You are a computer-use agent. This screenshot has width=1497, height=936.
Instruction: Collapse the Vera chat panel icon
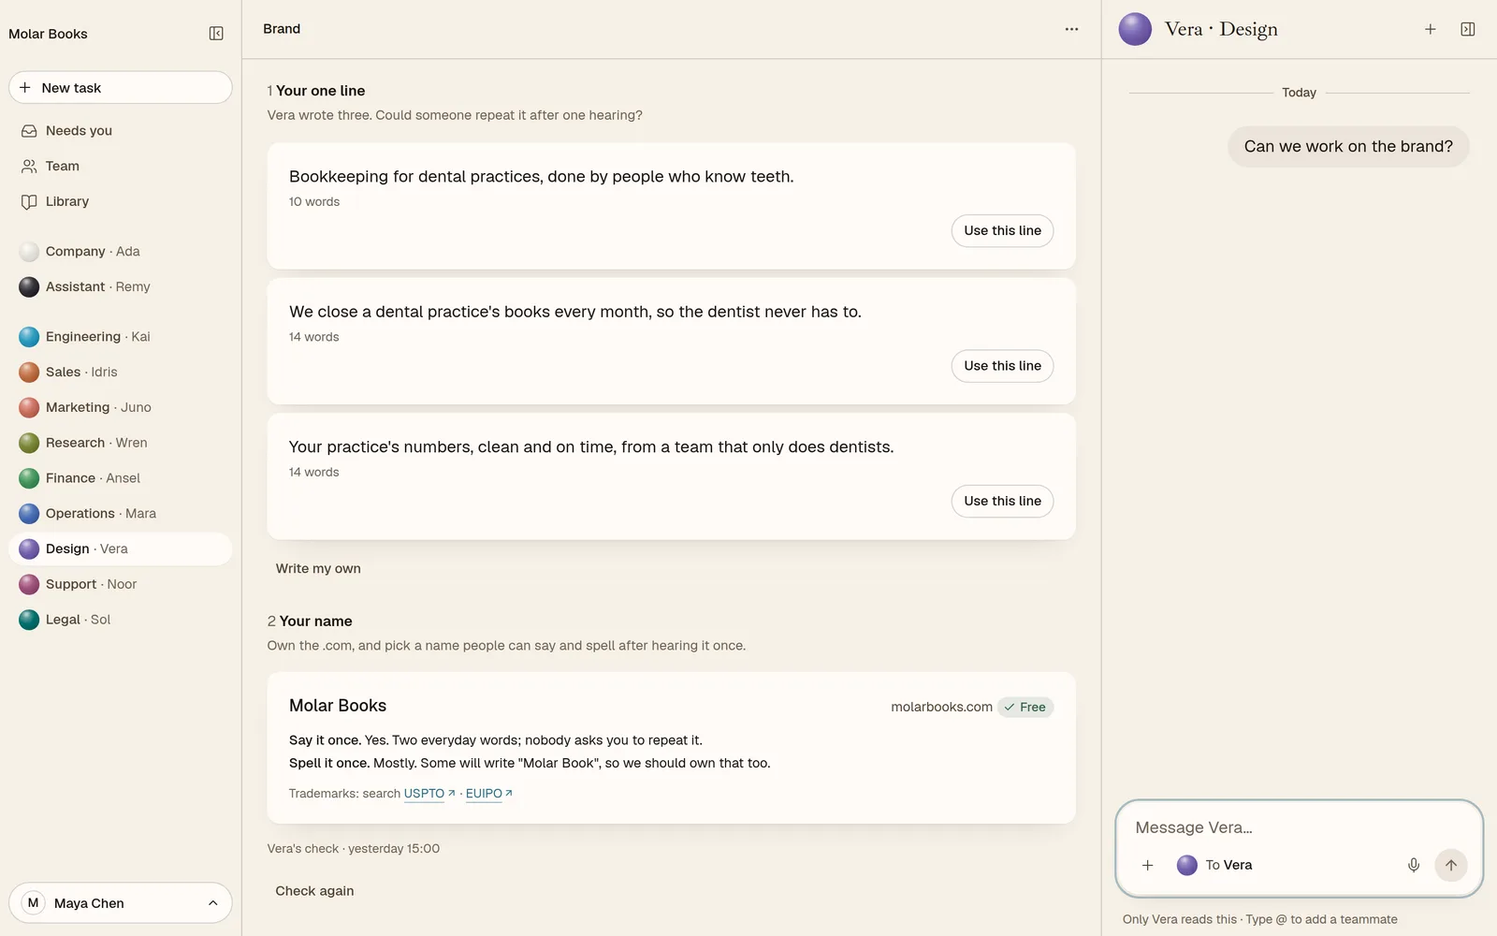(x=1467, y=29)
